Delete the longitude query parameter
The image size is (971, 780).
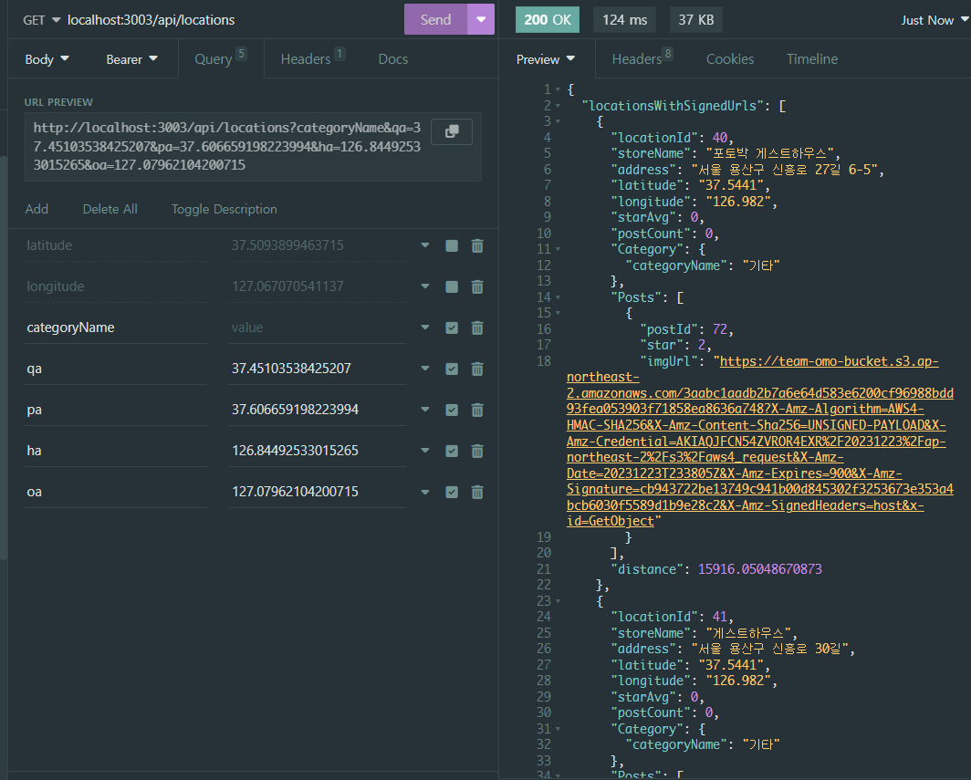pyautogui.click(x=476, y=286)
